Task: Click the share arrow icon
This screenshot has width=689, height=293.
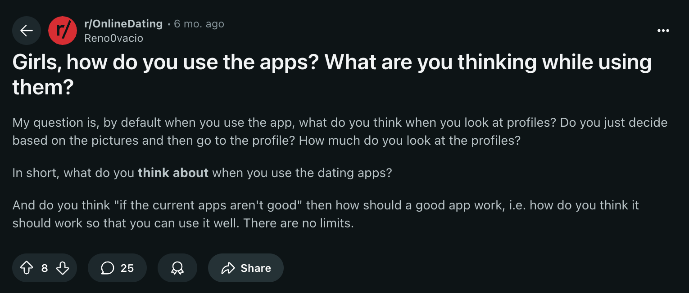Action: pos(228,268)
